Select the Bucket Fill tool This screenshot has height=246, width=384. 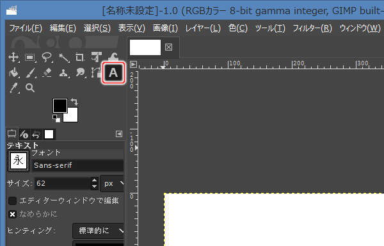(x=13, y=73)
